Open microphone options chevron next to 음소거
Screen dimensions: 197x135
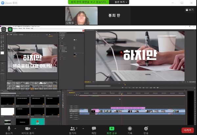[x=15, y=128]
